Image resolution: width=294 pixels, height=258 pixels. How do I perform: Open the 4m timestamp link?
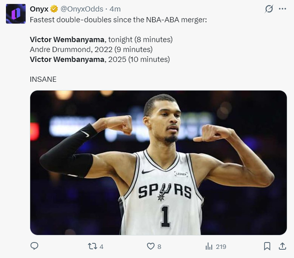115,9
